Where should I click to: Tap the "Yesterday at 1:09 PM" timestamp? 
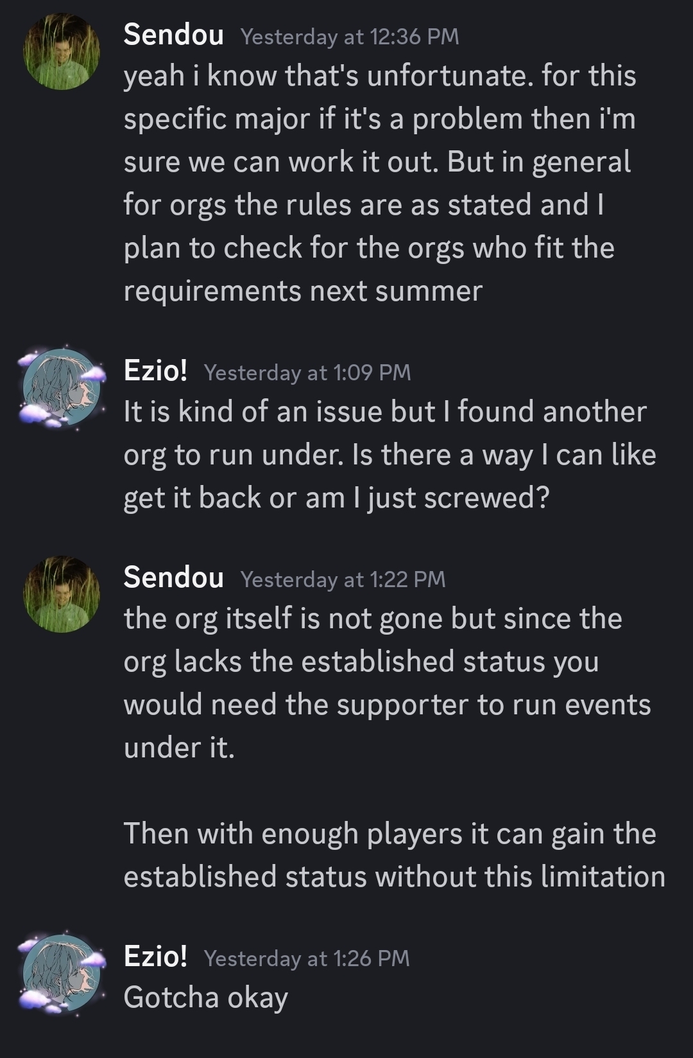point(307,372)
